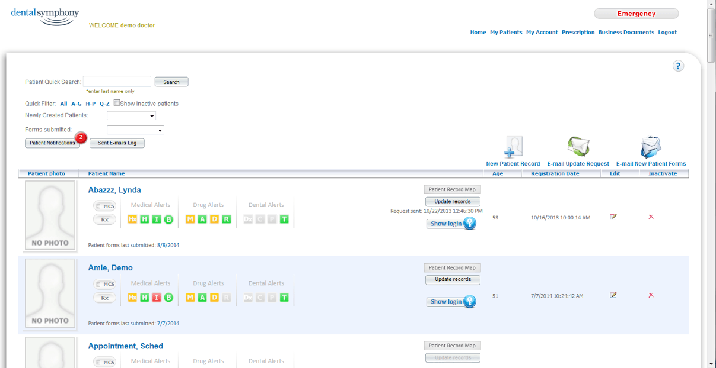Click the Patient Notifications button with badge
The image size is (716, 368).
[x=52, y=143]
